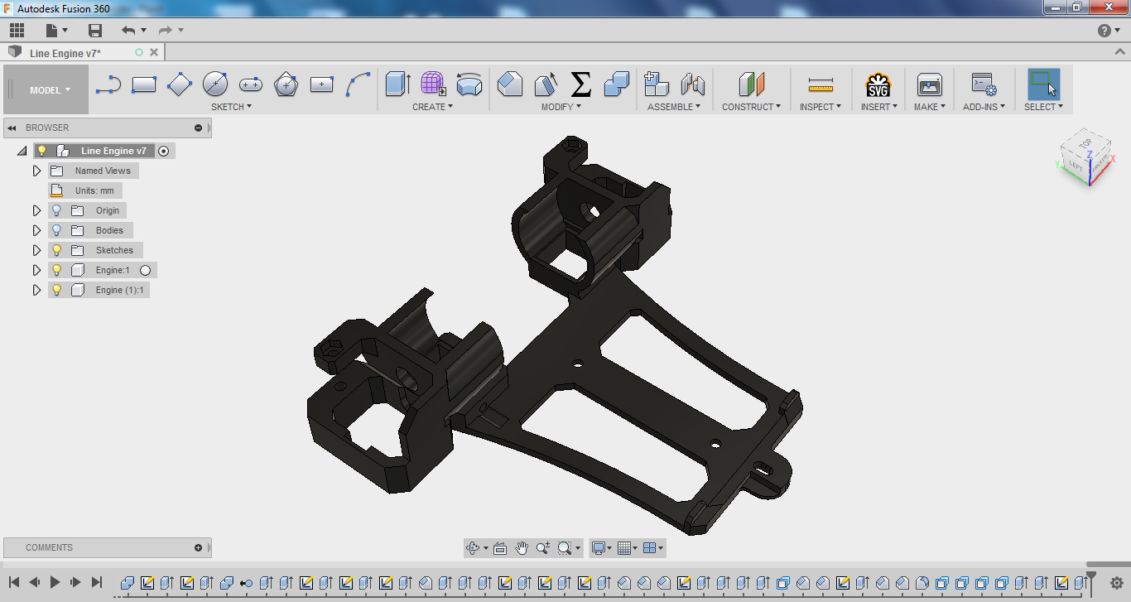Toggle visibility lightbulb for Engine:1
1131x602 pixels.
click(x=57, y=270)
